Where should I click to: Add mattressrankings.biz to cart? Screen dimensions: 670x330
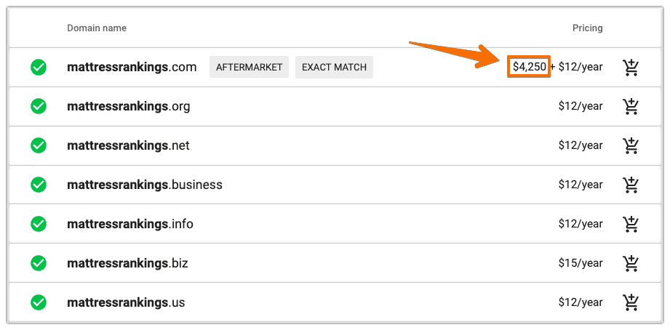(x=631, y=263)
